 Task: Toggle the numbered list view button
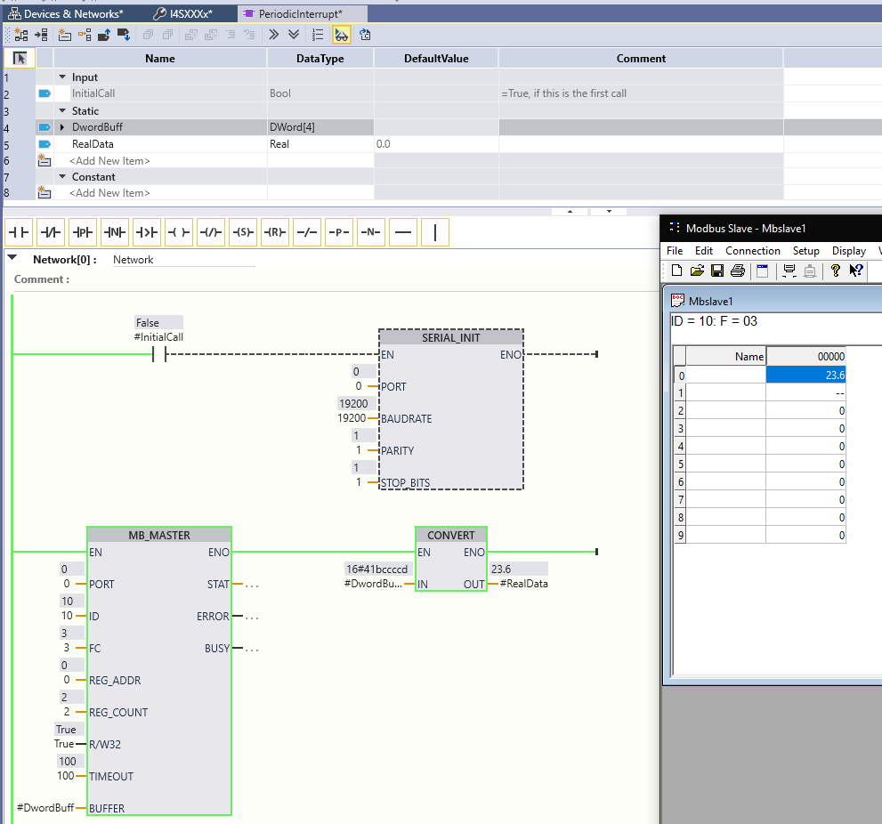coord(318,35)
